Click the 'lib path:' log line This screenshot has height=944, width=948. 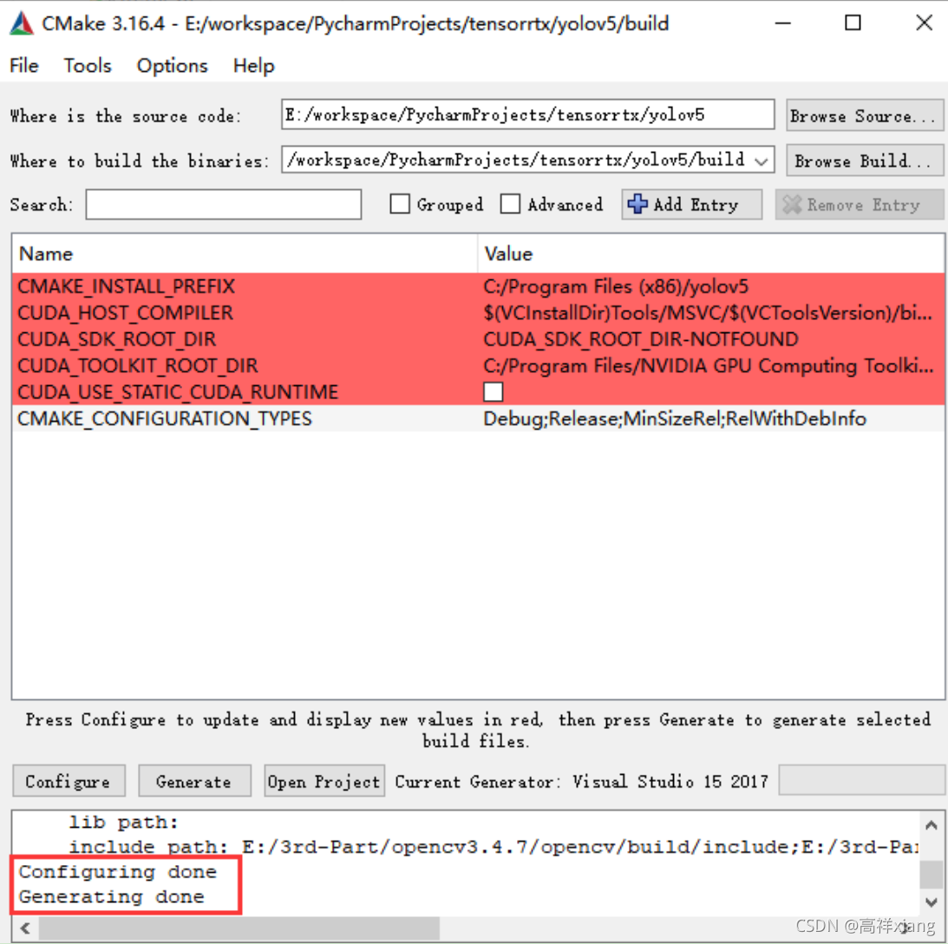pos(123,822)
